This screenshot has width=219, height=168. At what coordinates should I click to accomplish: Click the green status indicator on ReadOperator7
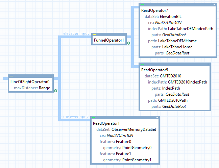(x=142, y=5)
